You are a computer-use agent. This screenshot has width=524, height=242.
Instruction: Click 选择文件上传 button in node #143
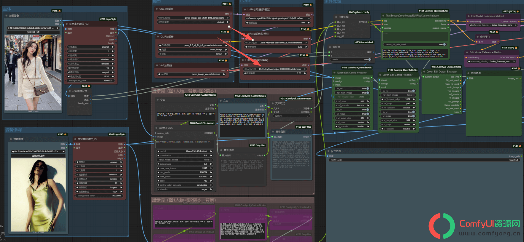point(38,156)
